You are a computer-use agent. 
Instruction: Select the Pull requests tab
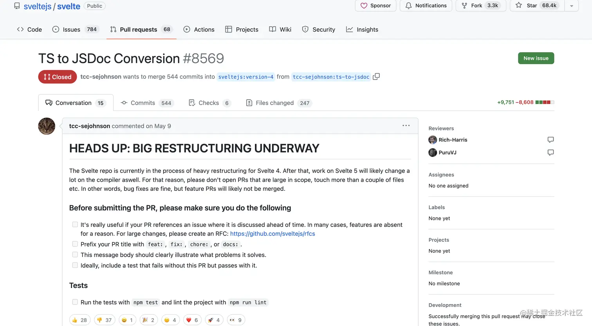141,29
